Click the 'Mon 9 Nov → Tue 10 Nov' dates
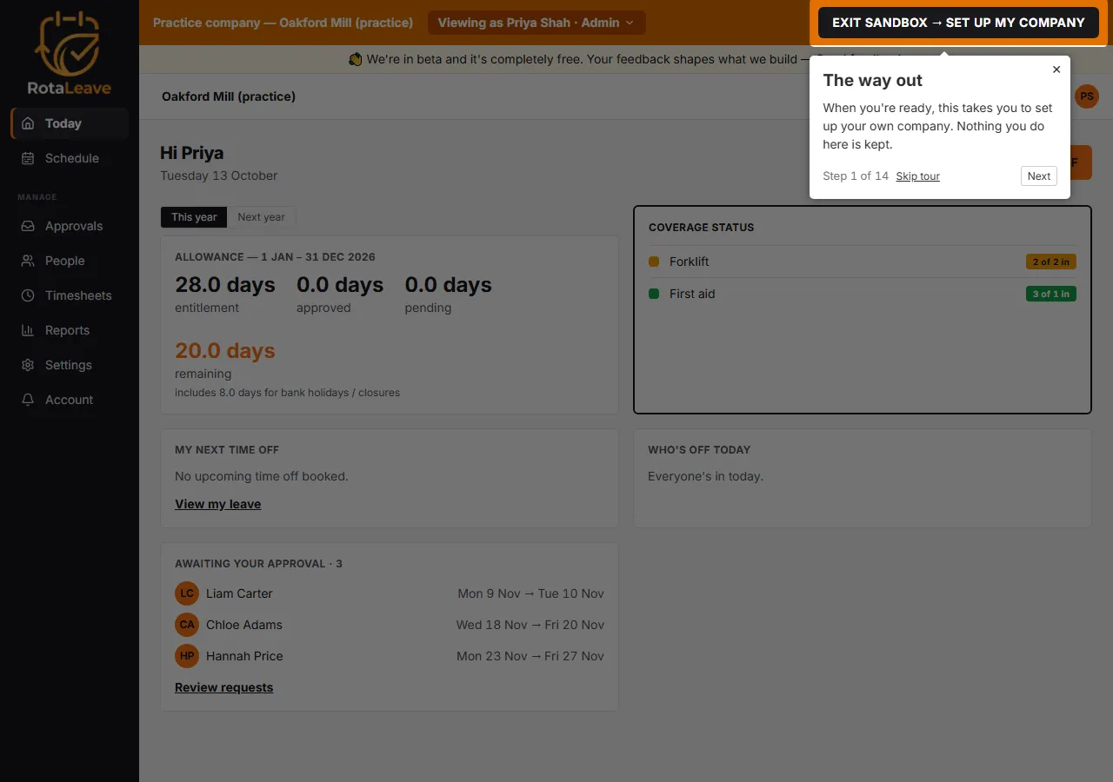 coord(531,593)
